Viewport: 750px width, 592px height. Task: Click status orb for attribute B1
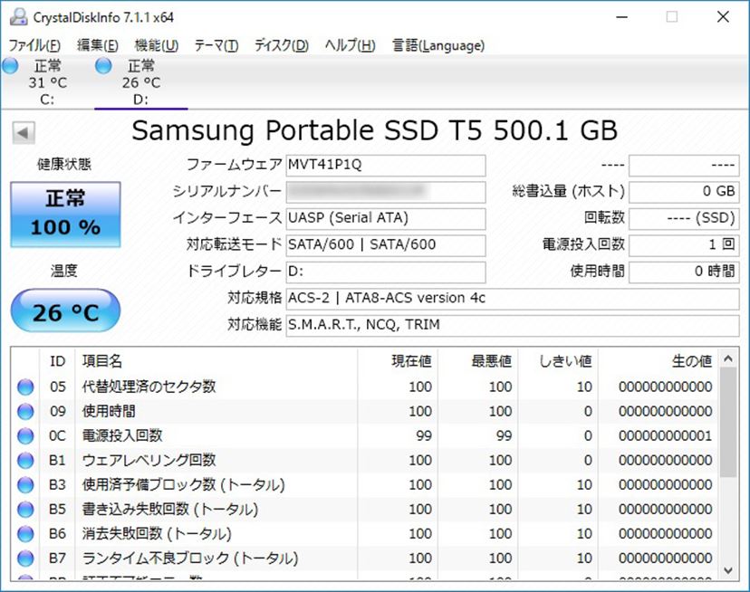pos(25,461)
